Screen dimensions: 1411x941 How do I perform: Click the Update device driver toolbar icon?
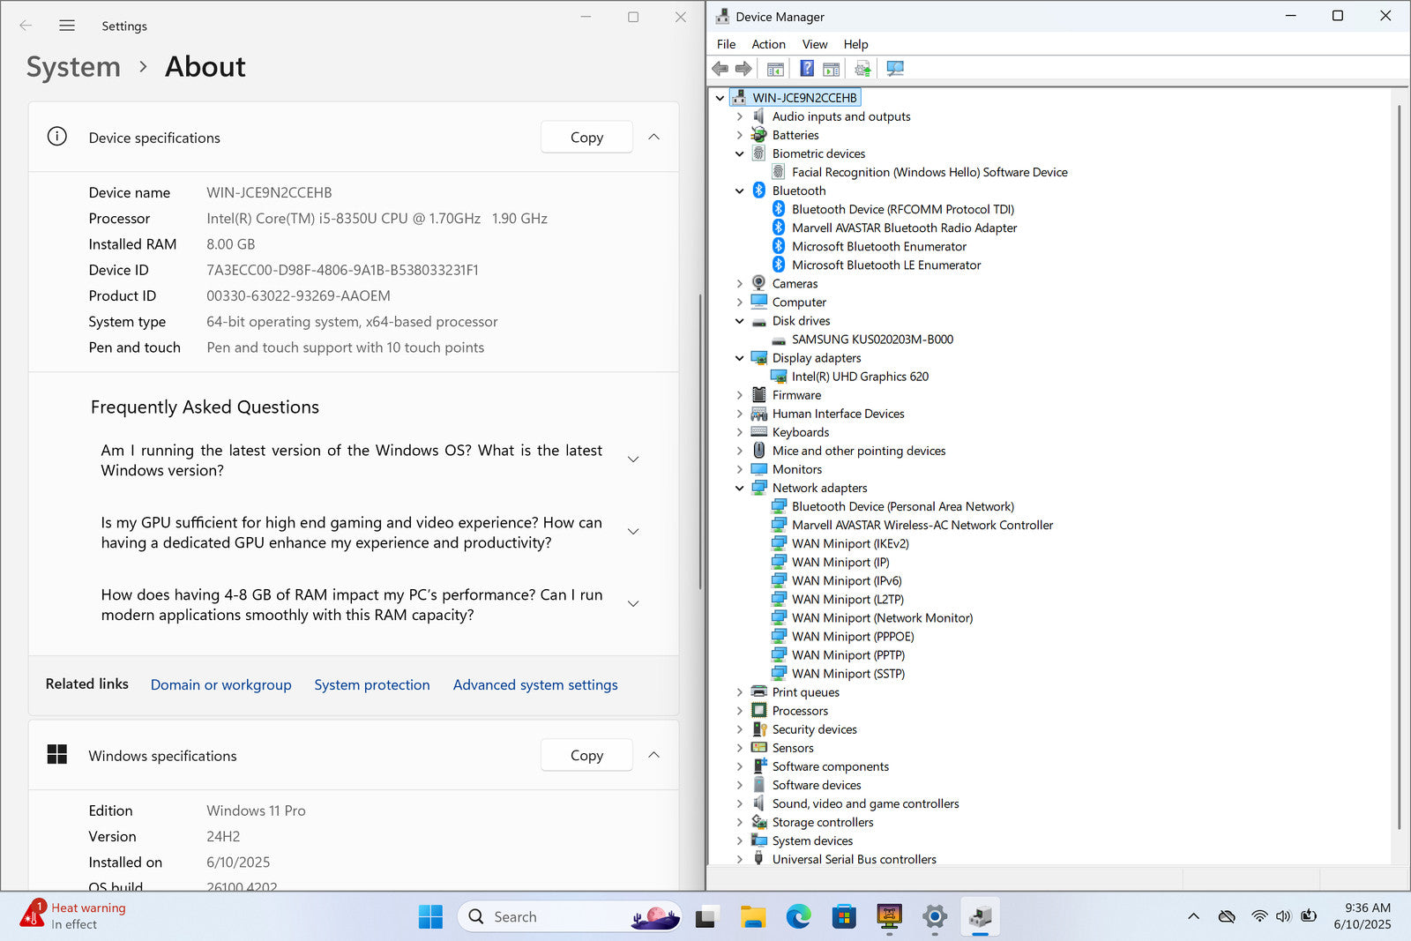click(x=862, y=69)
